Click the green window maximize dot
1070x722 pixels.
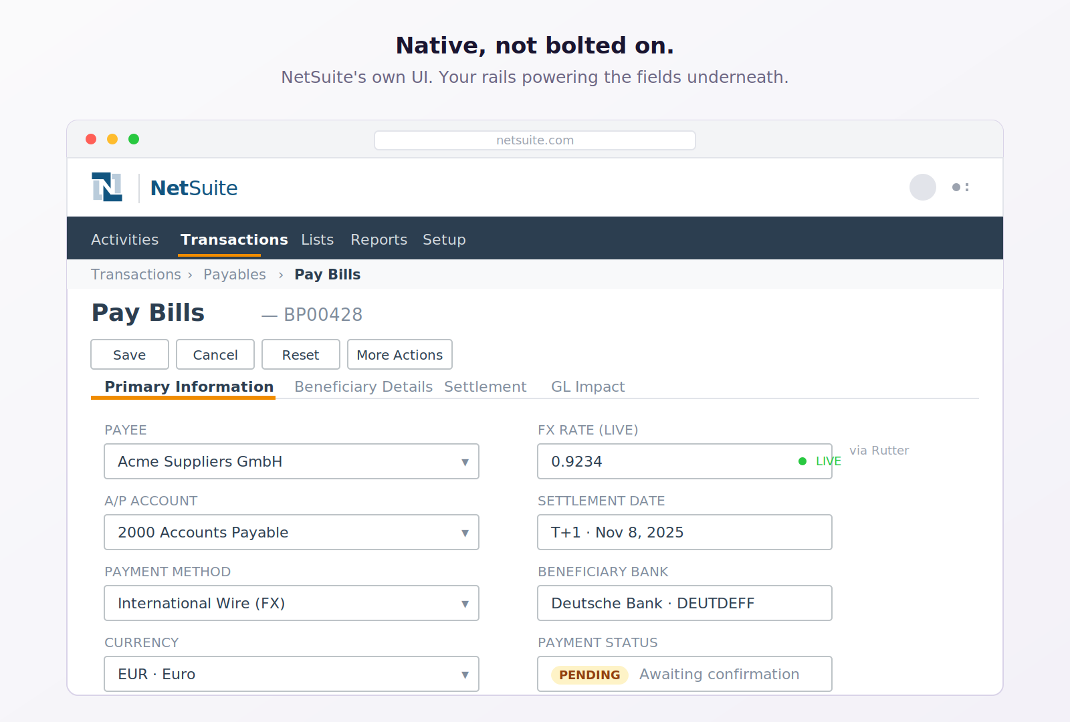134,139
